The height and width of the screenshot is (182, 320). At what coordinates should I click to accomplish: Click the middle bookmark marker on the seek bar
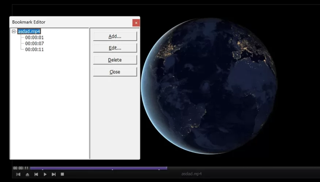tap(112, 169)
